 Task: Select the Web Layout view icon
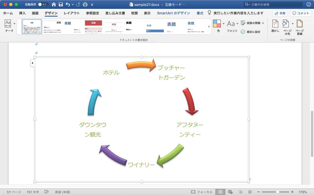(230, 192)
